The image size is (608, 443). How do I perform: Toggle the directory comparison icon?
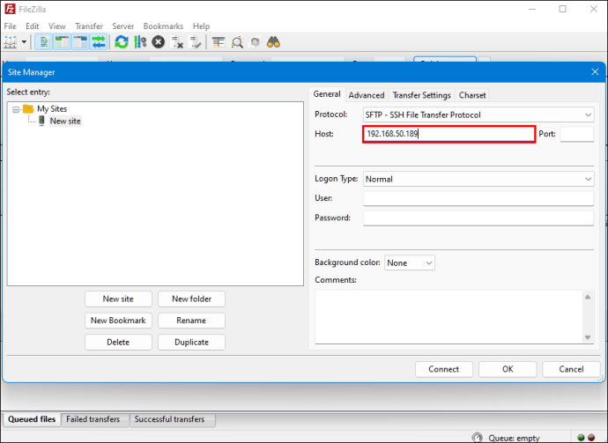coord(237,42)
